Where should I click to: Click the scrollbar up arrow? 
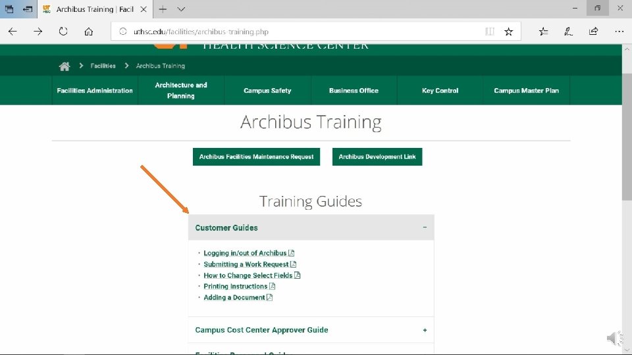[627, 49]
